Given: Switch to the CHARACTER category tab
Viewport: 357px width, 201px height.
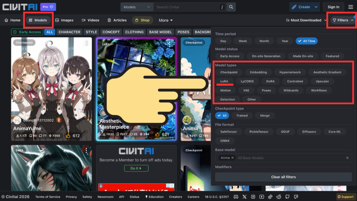Looking at the screenshot, I should (69, 32).
